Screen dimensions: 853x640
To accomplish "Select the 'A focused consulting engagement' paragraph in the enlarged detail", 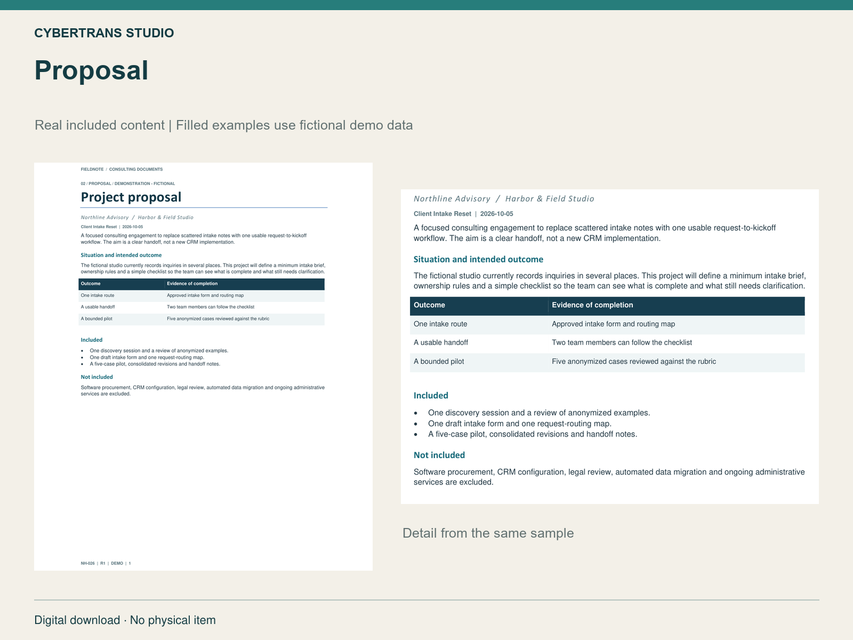I will point(595,233).
